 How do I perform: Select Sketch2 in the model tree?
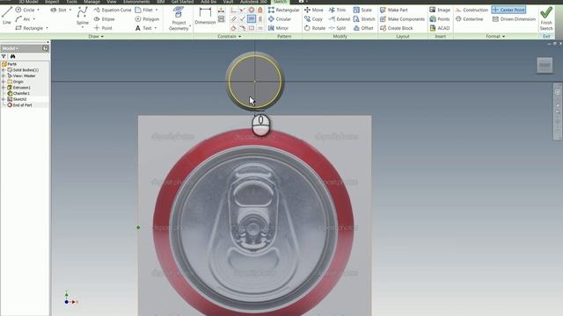click(x=17, y=99)
